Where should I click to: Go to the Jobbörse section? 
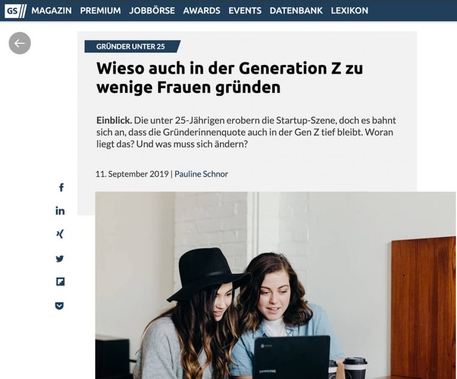(x=152, y=11)
